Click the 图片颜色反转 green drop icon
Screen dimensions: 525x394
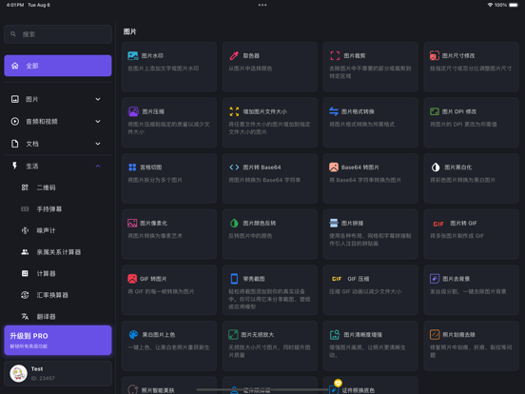click(234, 223)
